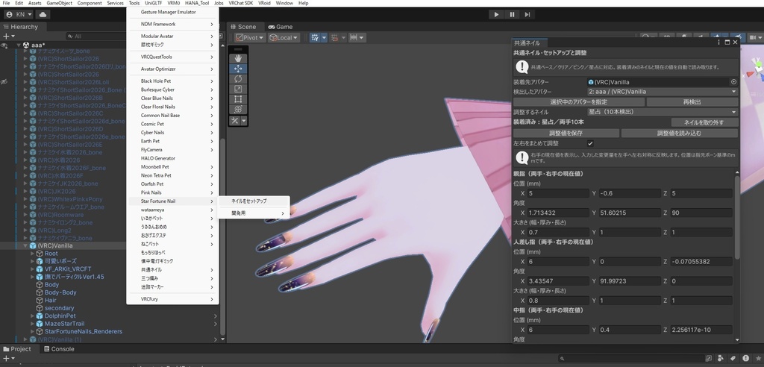Open the custom editor tools icon
This screenshot has height=367, width=764.
[235, 121]
